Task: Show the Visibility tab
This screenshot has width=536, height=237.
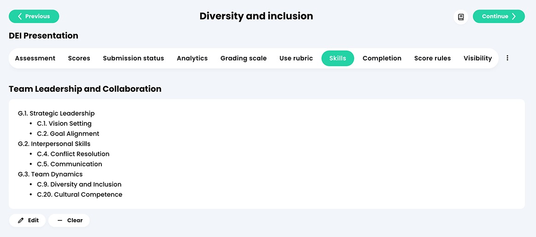Action: (x=477, y=59)
